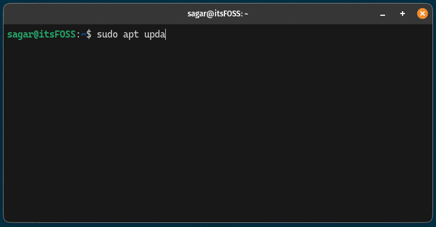This screenshot has height=227, width=436.
Task: Place cursor at the blinking text caret
Action: pyautogui.click(x=165, y=35)
